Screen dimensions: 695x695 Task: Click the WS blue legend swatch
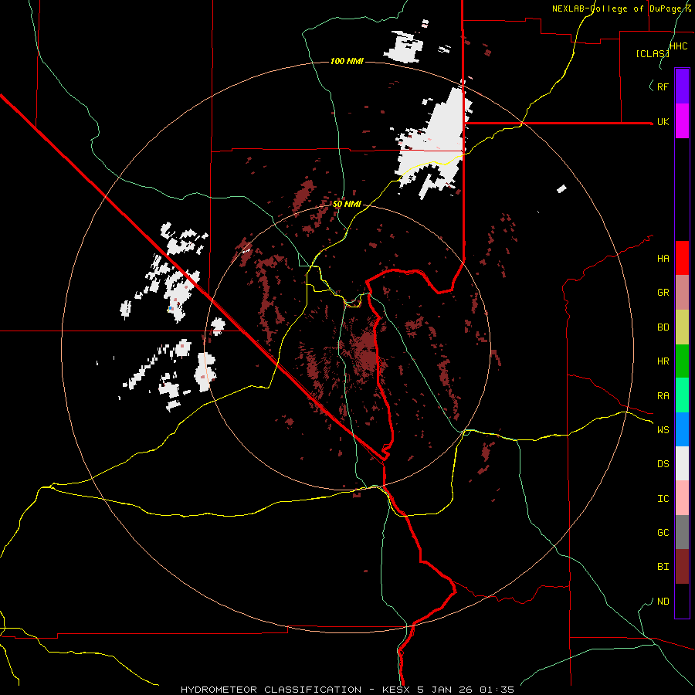[682, 429]
